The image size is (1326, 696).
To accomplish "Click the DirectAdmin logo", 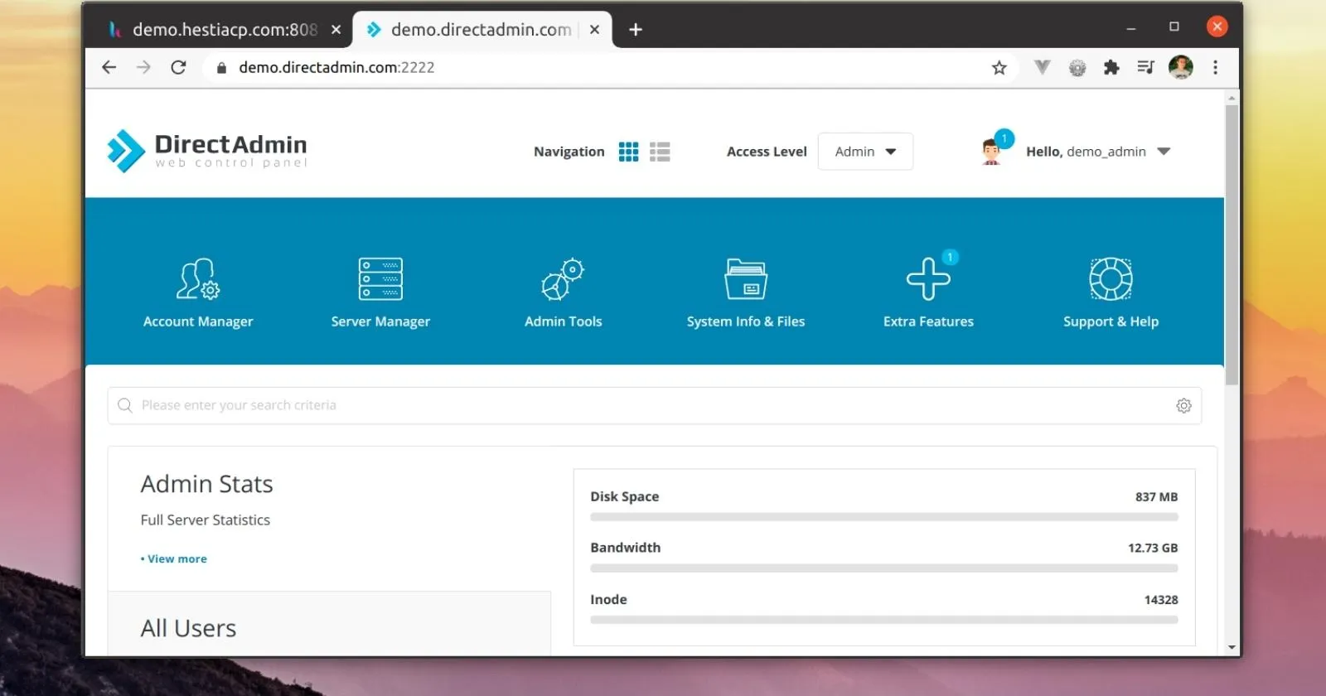I will pos(207,151).
